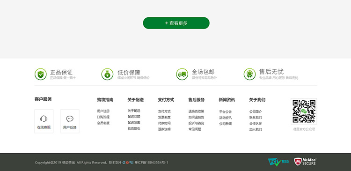Open the 联系我们 link
Image resolution: width=351 pixels, height=171 pixels.
pyautogui.click(x=256, y=118)
